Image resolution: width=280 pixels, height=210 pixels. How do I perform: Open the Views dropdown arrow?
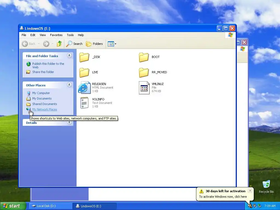click(116, 44)
